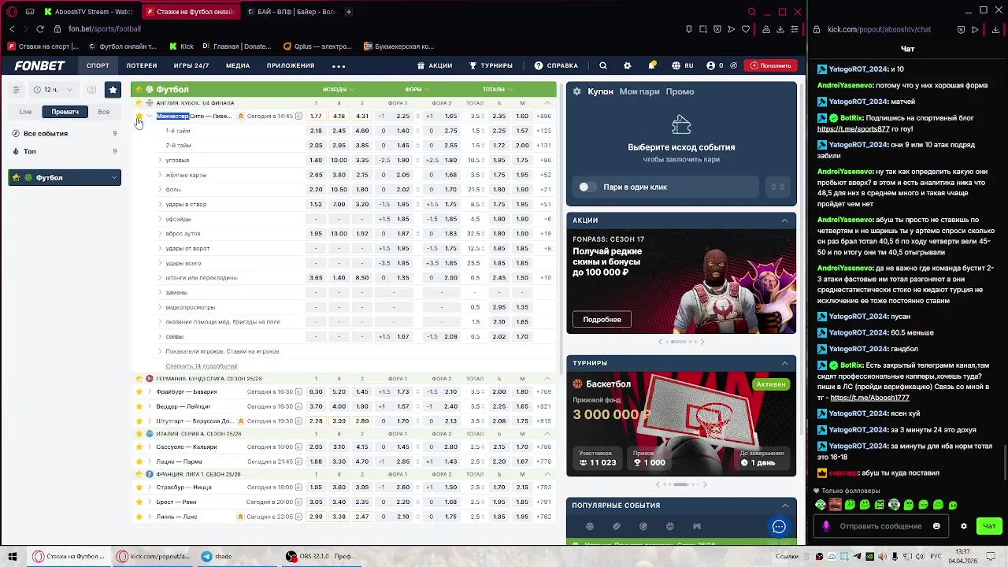Toggle favorite star for Манчестер Сити match
The image size is (1008, 567).
[139, 117]
